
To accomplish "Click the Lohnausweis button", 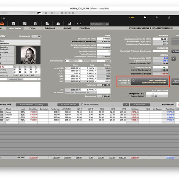I will pyautogui.click(x=140, y=105).
